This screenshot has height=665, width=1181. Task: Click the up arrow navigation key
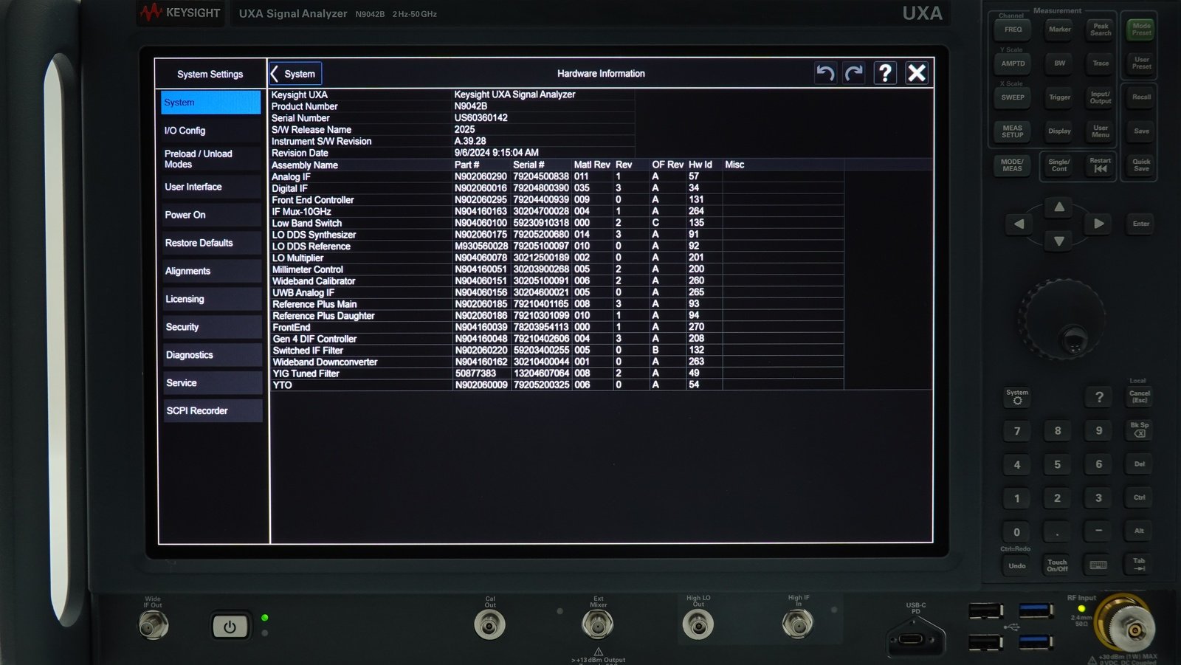click(x=1058, y=207)
